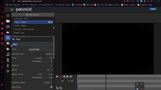The image size is (161, 90).
Task: Click the Bevel size value 1.0
Action: (50, 74)
